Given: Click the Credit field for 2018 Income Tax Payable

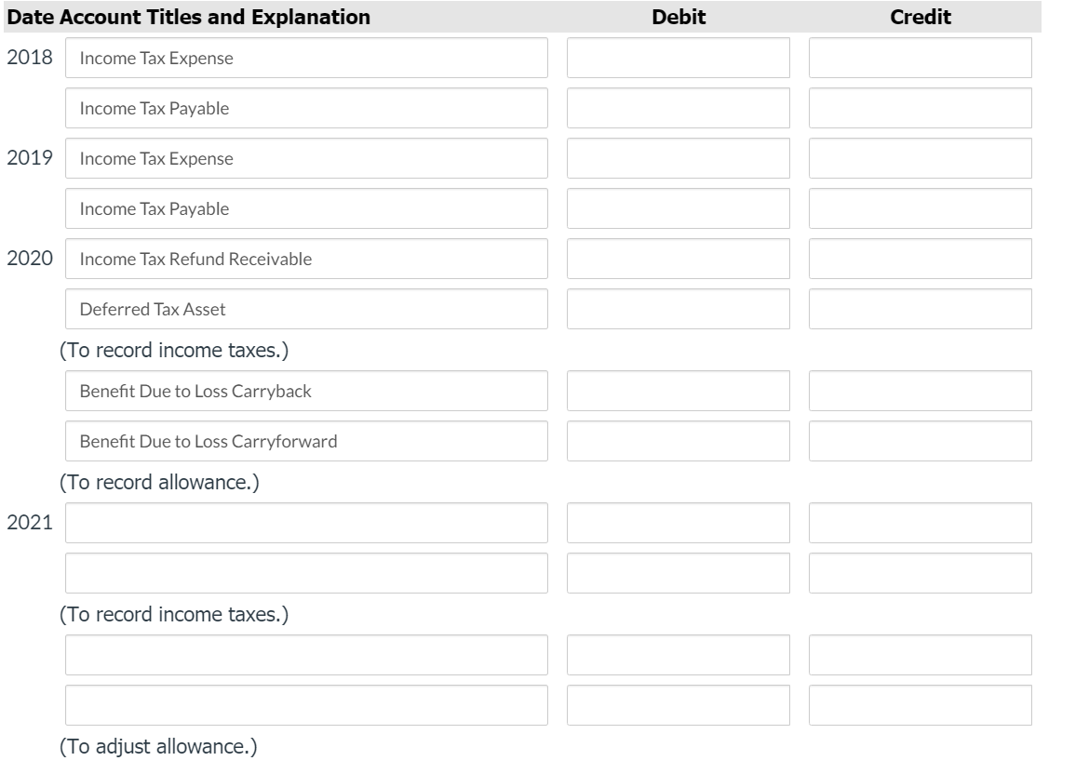Looking at the screenshot, I should pyautogui.click(x=921, y=107).
